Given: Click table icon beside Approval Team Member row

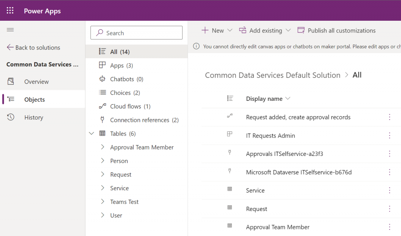Looking at the screenshot, I should click(x=229, y=225).
